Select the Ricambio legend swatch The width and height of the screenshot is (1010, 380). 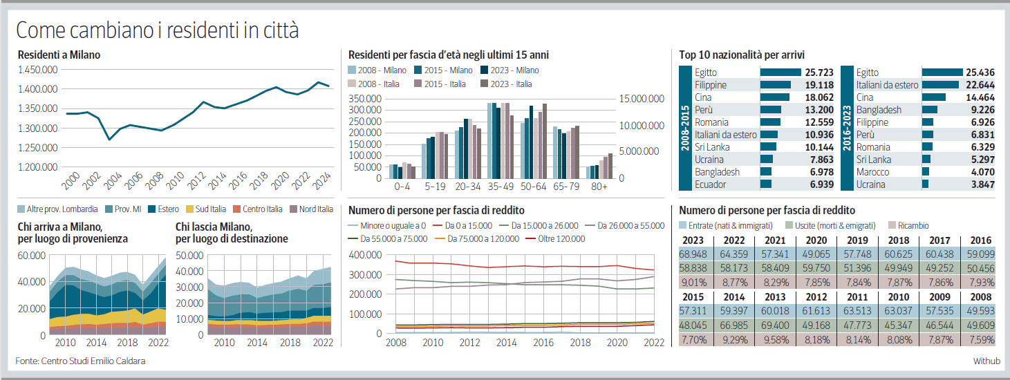[x=892, y=225]
